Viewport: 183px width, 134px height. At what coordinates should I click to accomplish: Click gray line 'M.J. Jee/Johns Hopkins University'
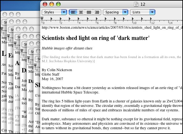click(x=68, y=61)
